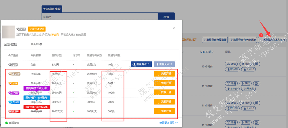288x128 pixels.
Task: Close the membership dialog with the X
Action: tap(174, 28)
